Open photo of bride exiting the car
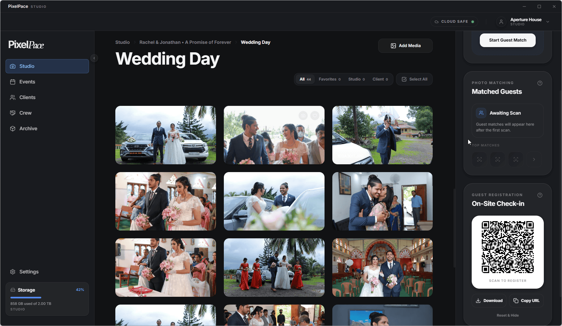The width and height of the screenshot is (562, 326). click(274, 201)
